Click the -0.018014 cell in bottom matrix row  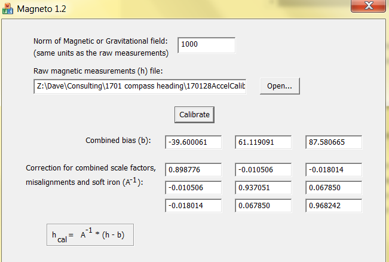[193, 206]
